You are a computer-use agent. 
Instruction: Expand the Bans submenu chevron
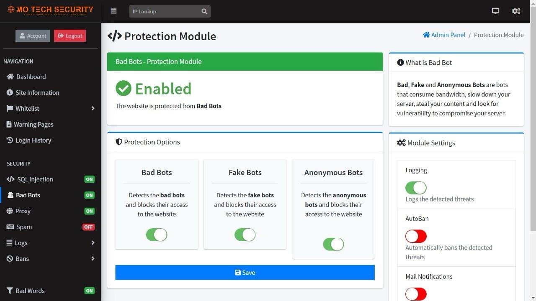coord(93,259)
